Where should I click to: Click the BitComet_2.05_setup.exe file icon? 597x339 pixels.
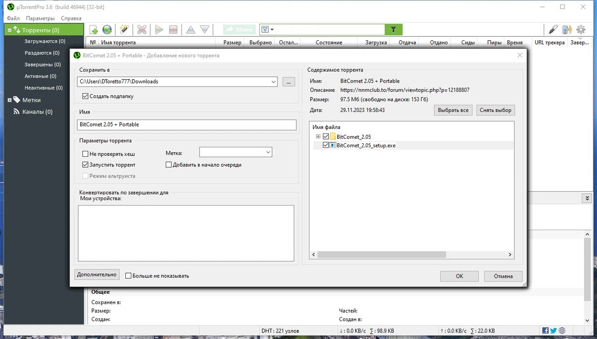click(333, 145)
